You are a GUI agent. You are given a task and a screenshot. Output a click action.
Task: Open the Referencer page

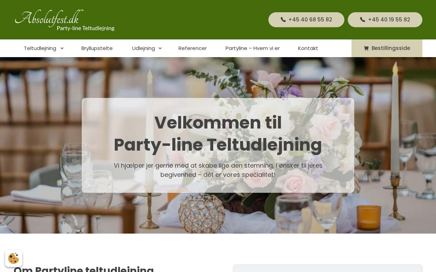192,48
